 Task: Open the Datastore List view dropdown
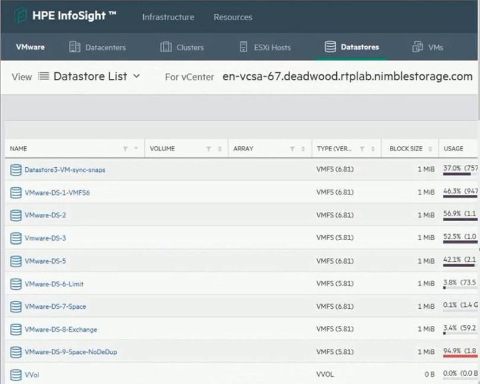(90, 76)
